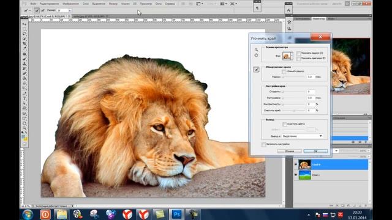
Task: Enable the Smart Radius checkbox
Action: (x=284, y=71)
